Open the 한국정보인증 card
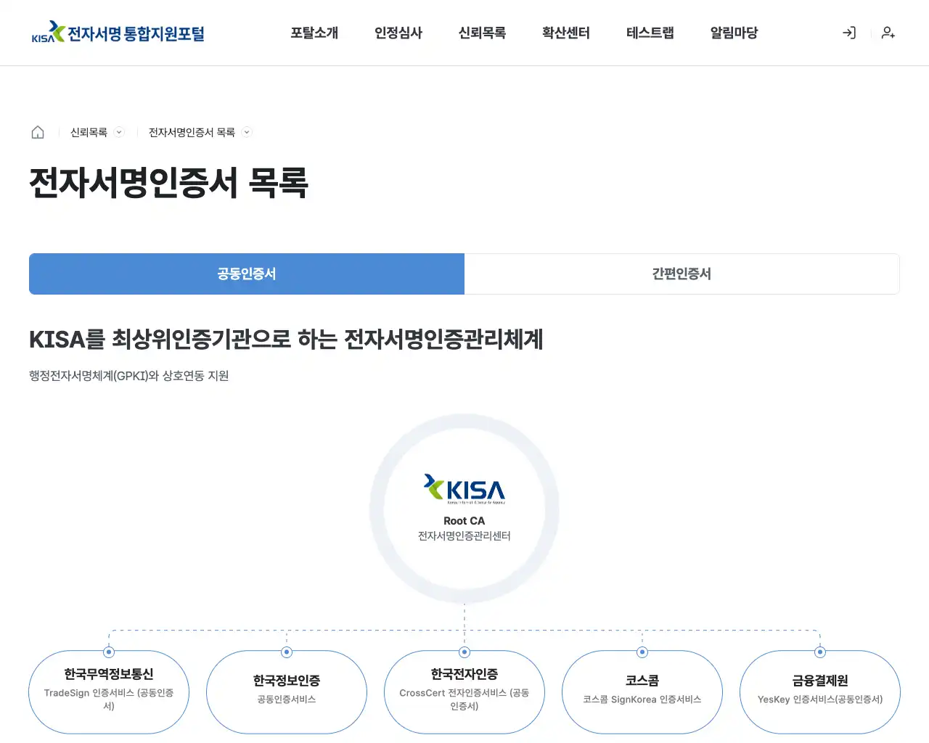 pos(287,692)
